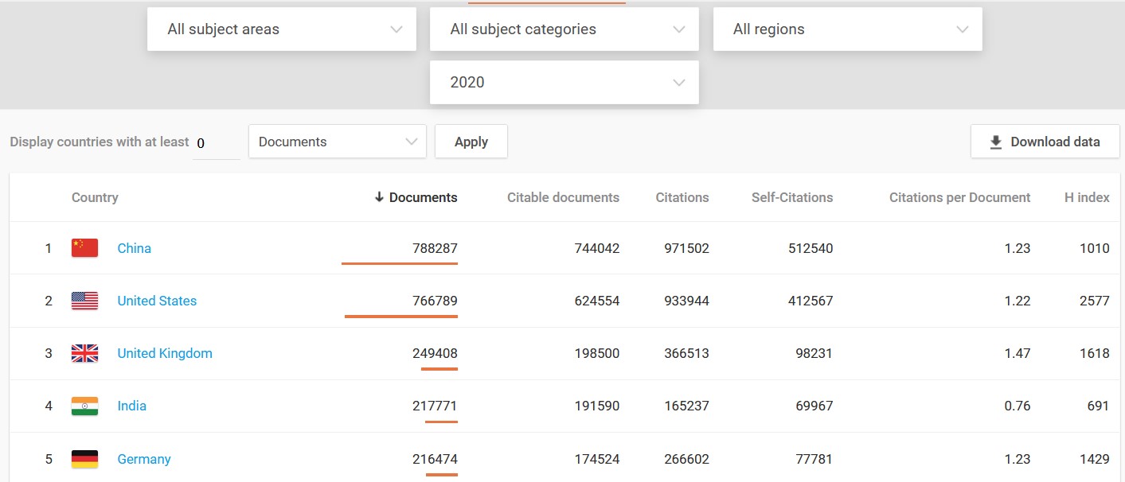Image resolution: width=1125 pixels, height=482 pixels.
Task: Open the India country link
Action: (131, 406)
